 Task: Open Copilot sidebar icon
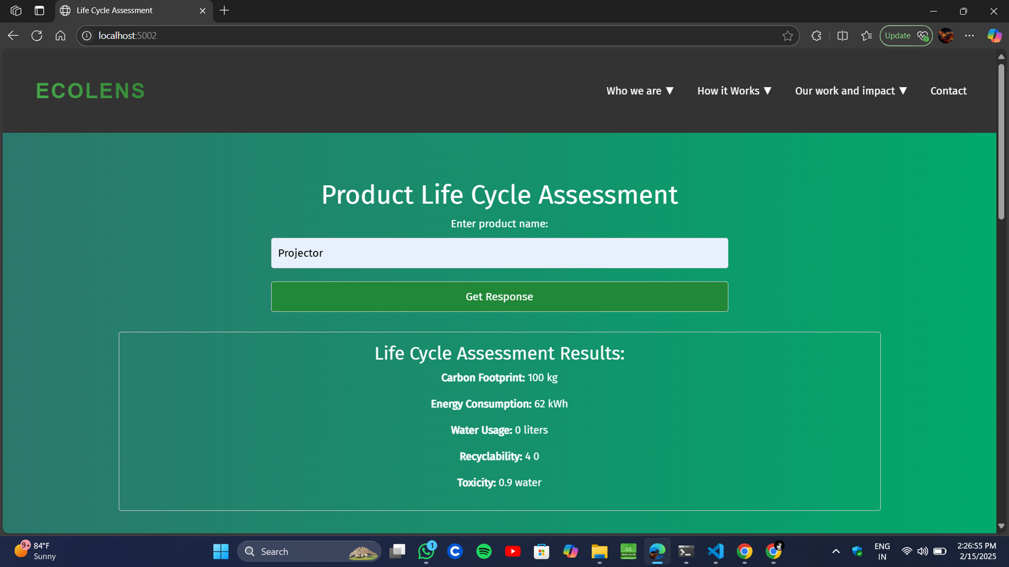pyautogui.click(x=994, y=36)
